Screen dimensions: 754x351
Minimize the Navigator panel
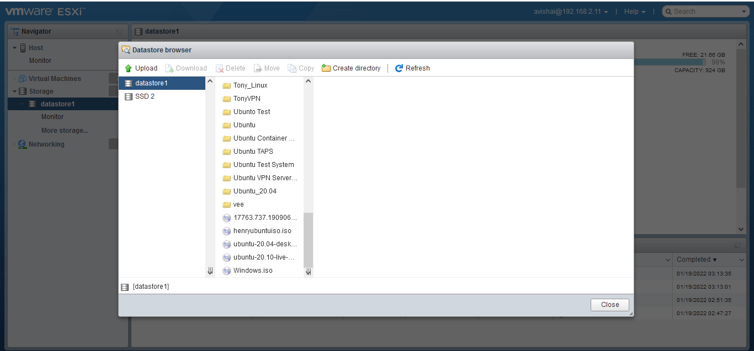[120, 32]
